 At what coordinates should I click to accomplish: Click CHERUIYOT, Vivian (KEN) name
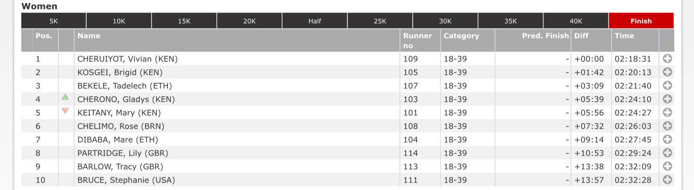pos(128,59)
